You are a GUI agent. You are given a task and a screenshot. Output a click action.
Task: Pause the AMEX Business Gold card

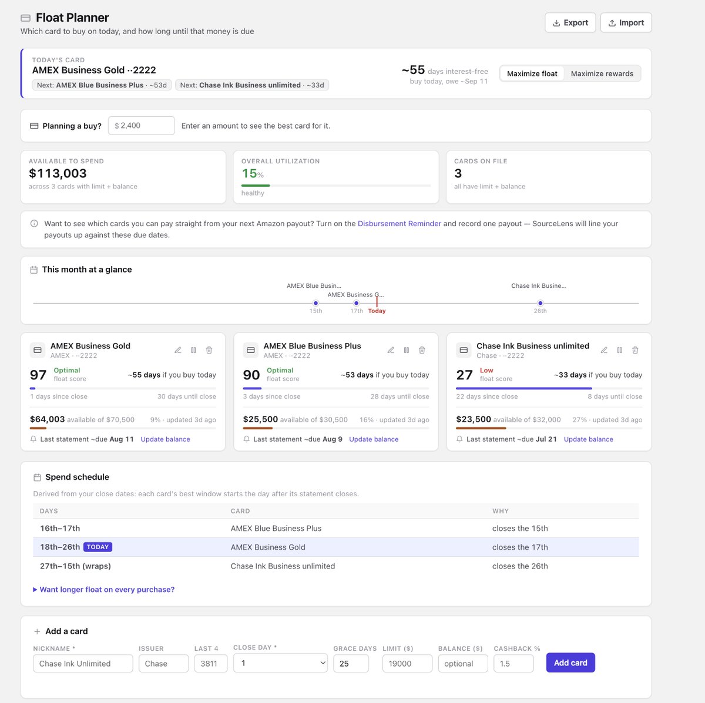(193, 350)
